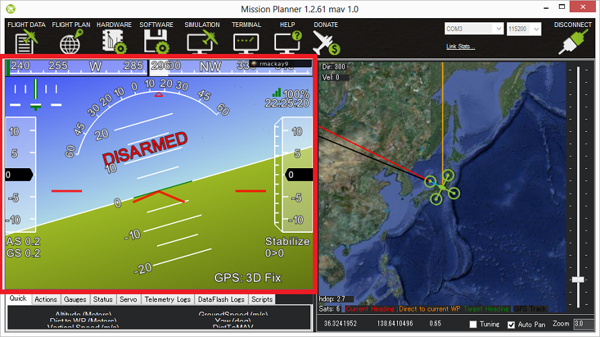Switch to the Quick tab

click(x=18, y=299)
